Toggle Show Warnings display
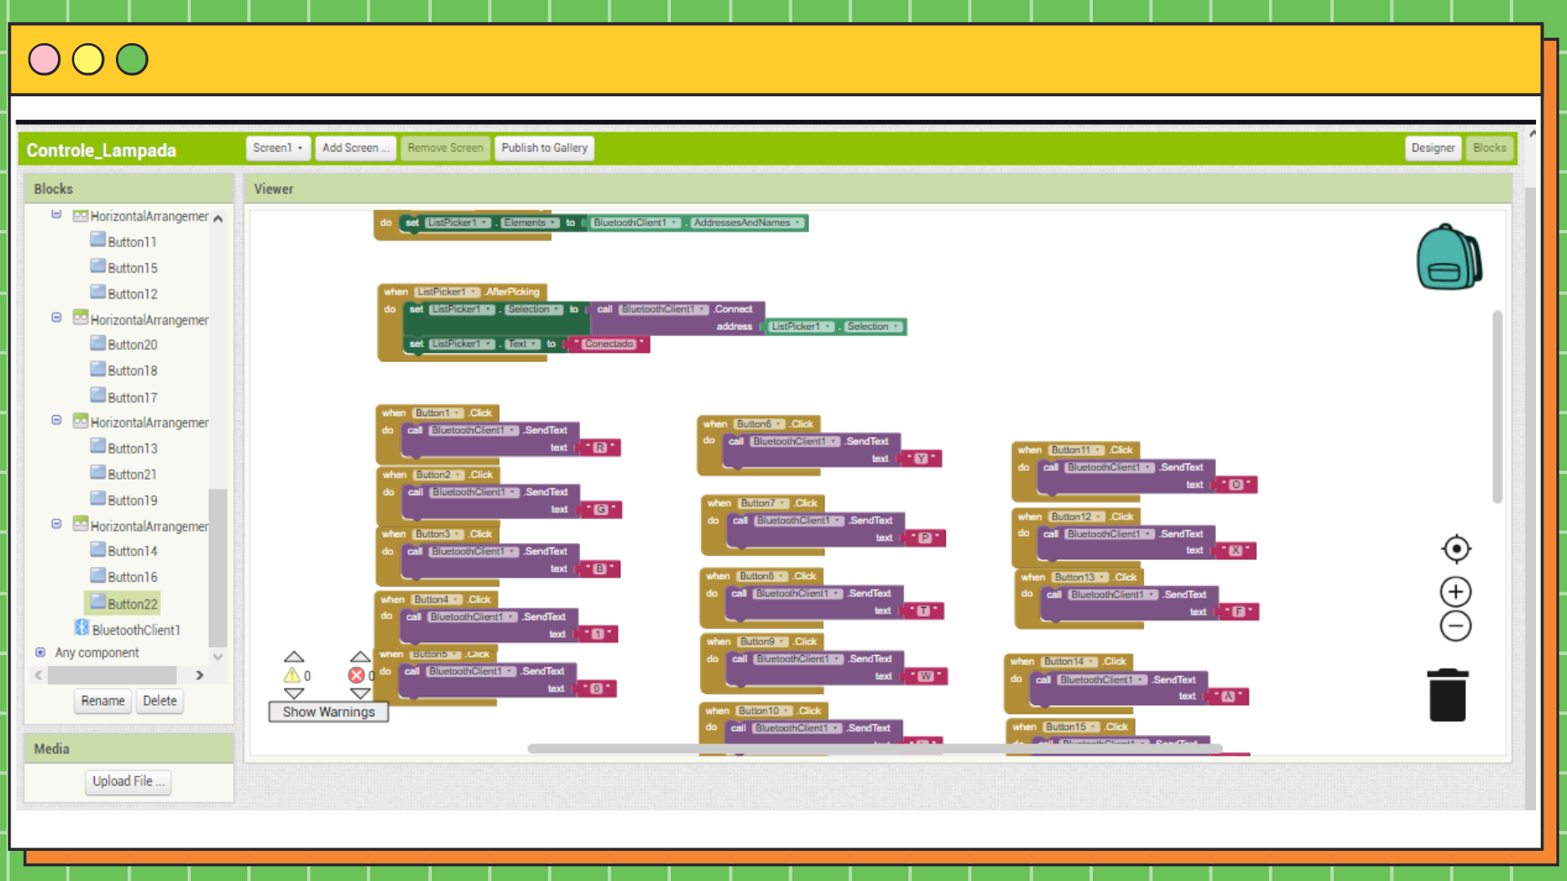Viewport: 1567px width, 881px height. click(327, 711)
